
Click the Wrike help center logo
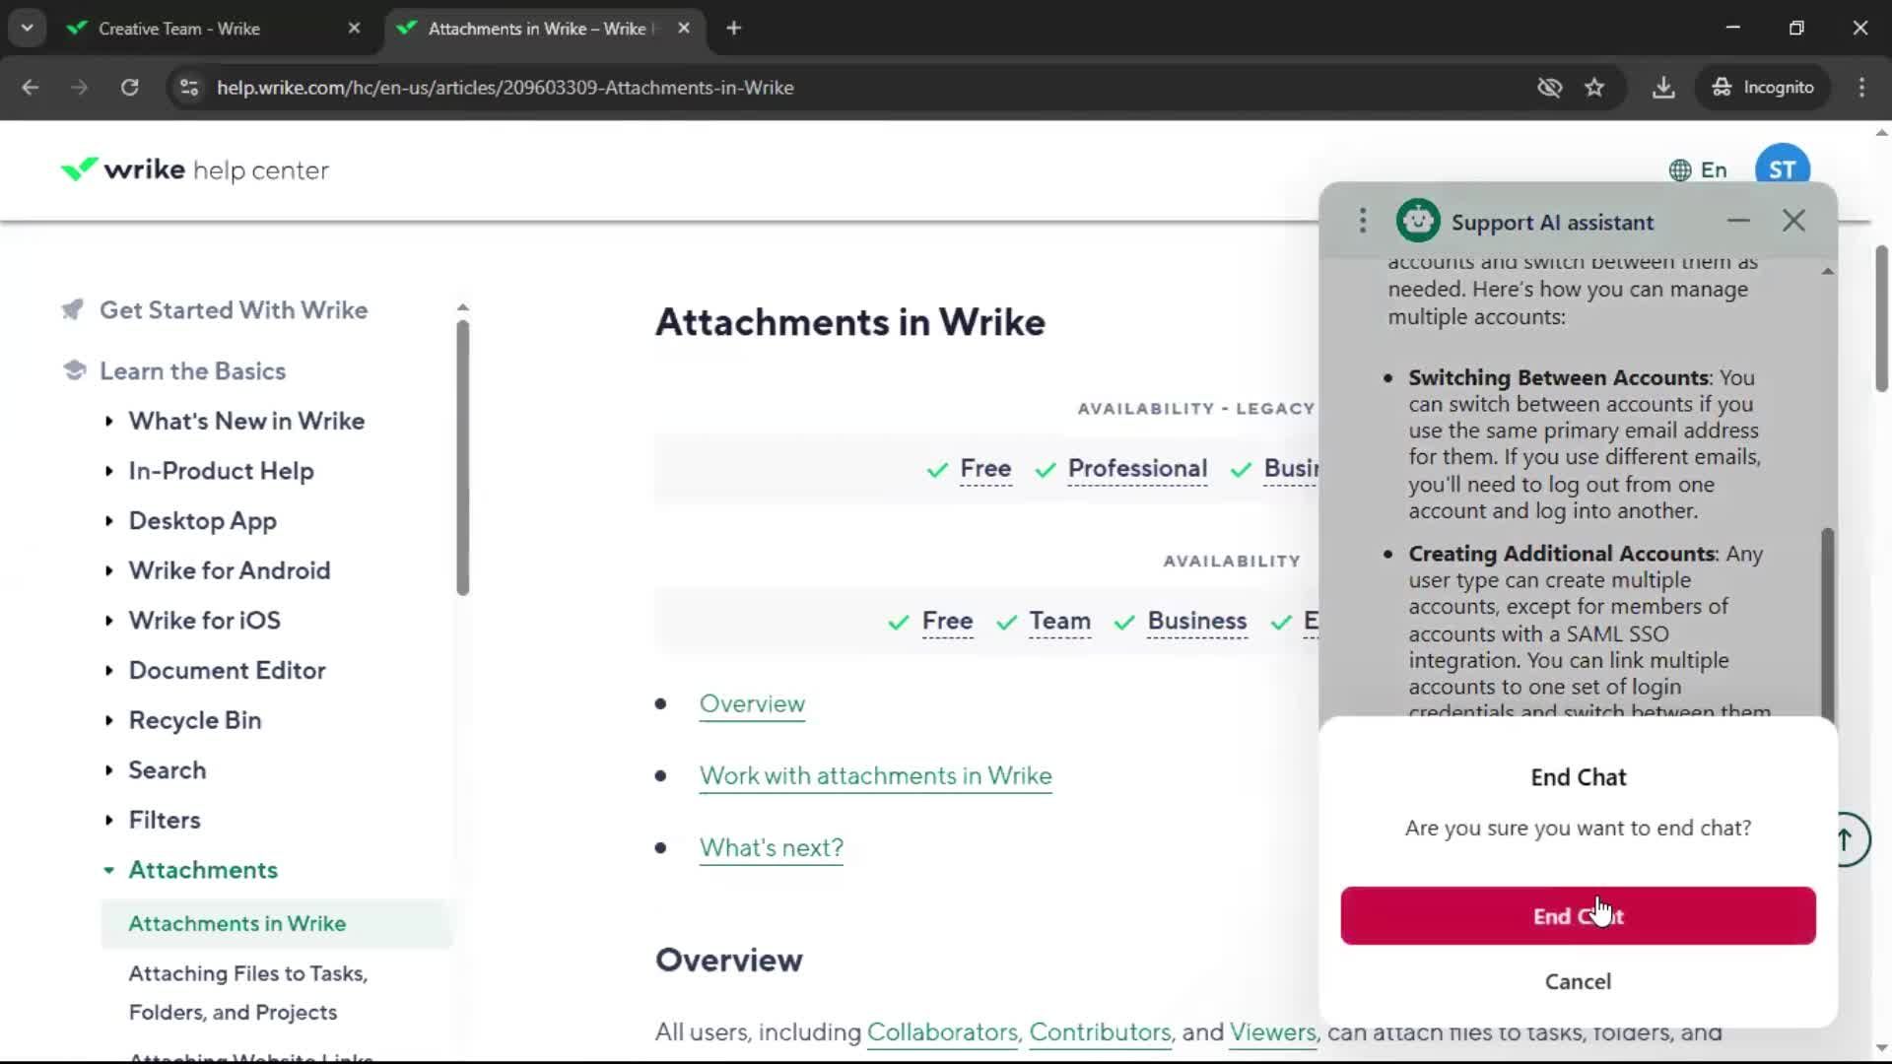tap(194, 170)
